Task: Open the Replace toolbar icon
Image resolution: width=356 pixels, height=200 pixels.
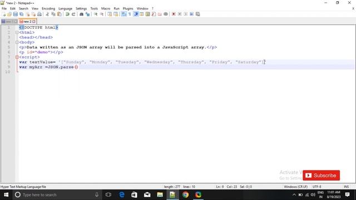Action: click(87, 14)
